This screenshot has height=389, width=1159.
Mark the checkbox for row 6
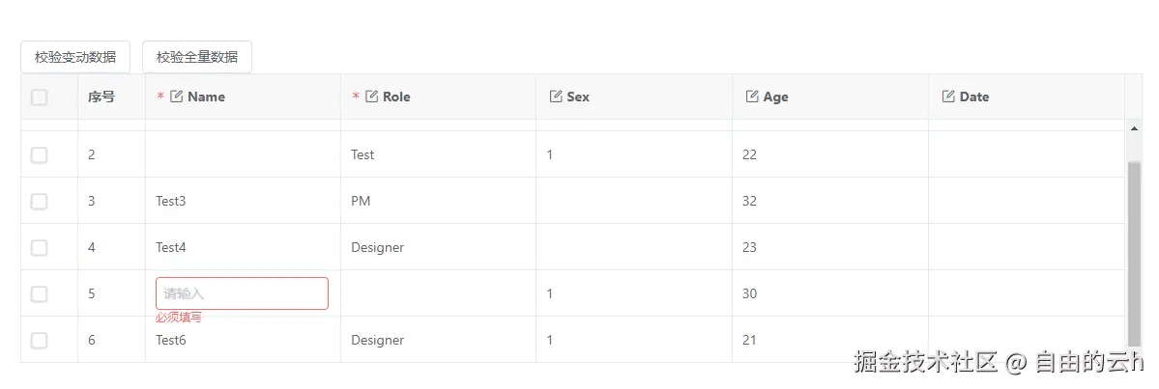point(39,340)
